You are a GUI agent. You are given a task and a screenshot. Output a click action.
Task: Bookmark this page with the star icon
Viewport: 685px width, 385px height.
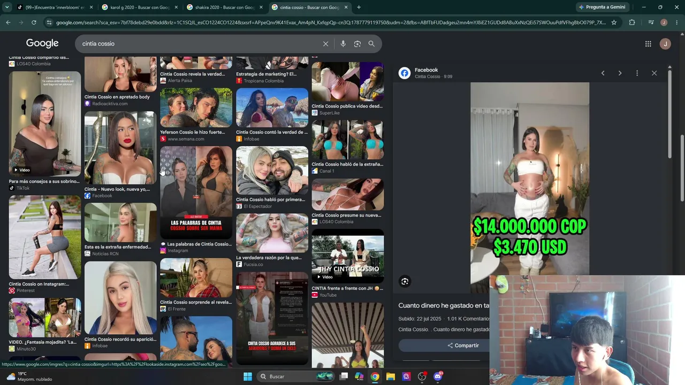(614, 22)
